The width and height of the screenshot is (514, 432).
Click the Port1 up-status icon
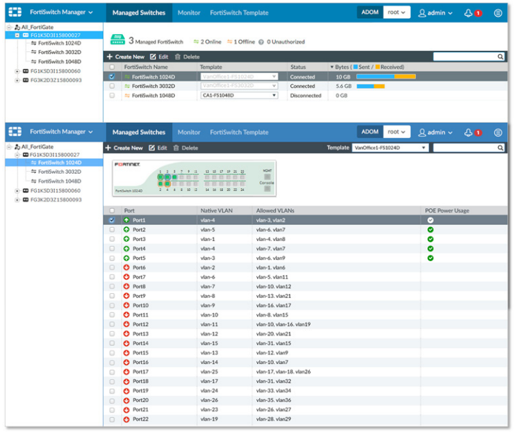point(126,220)
